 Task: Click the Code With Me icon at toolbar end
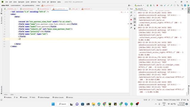[x=188, y=5]
